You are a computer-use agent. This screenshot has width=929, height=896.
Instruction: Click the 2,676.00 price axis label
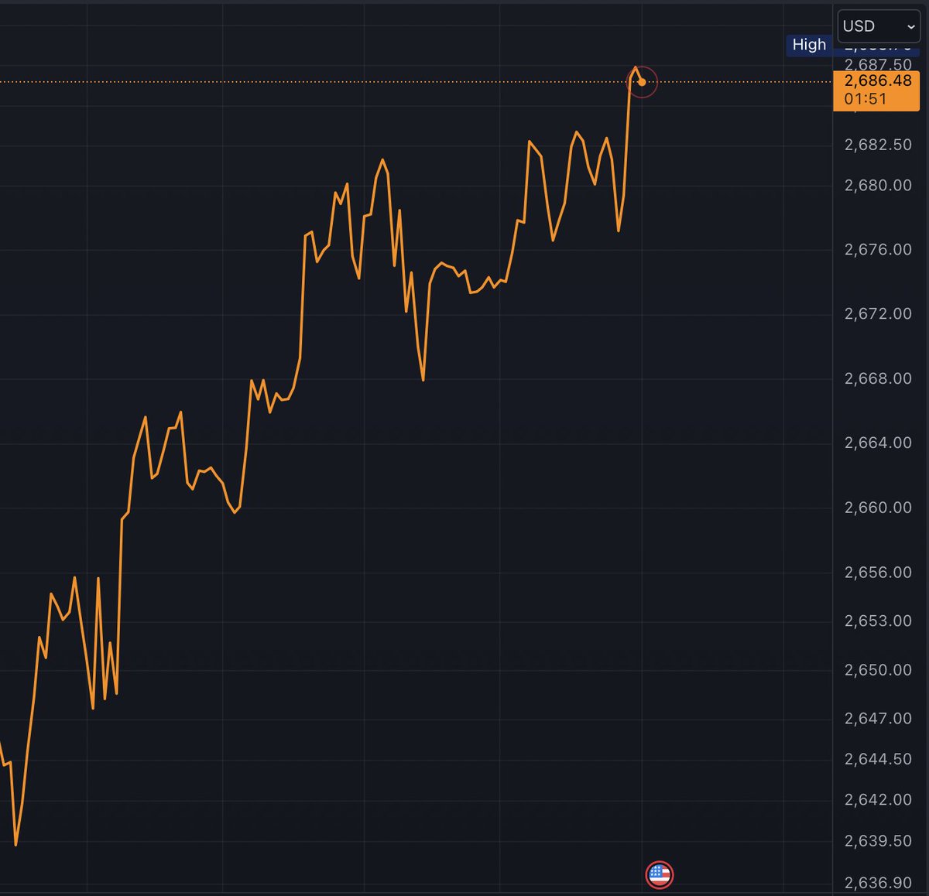[878, 249]
